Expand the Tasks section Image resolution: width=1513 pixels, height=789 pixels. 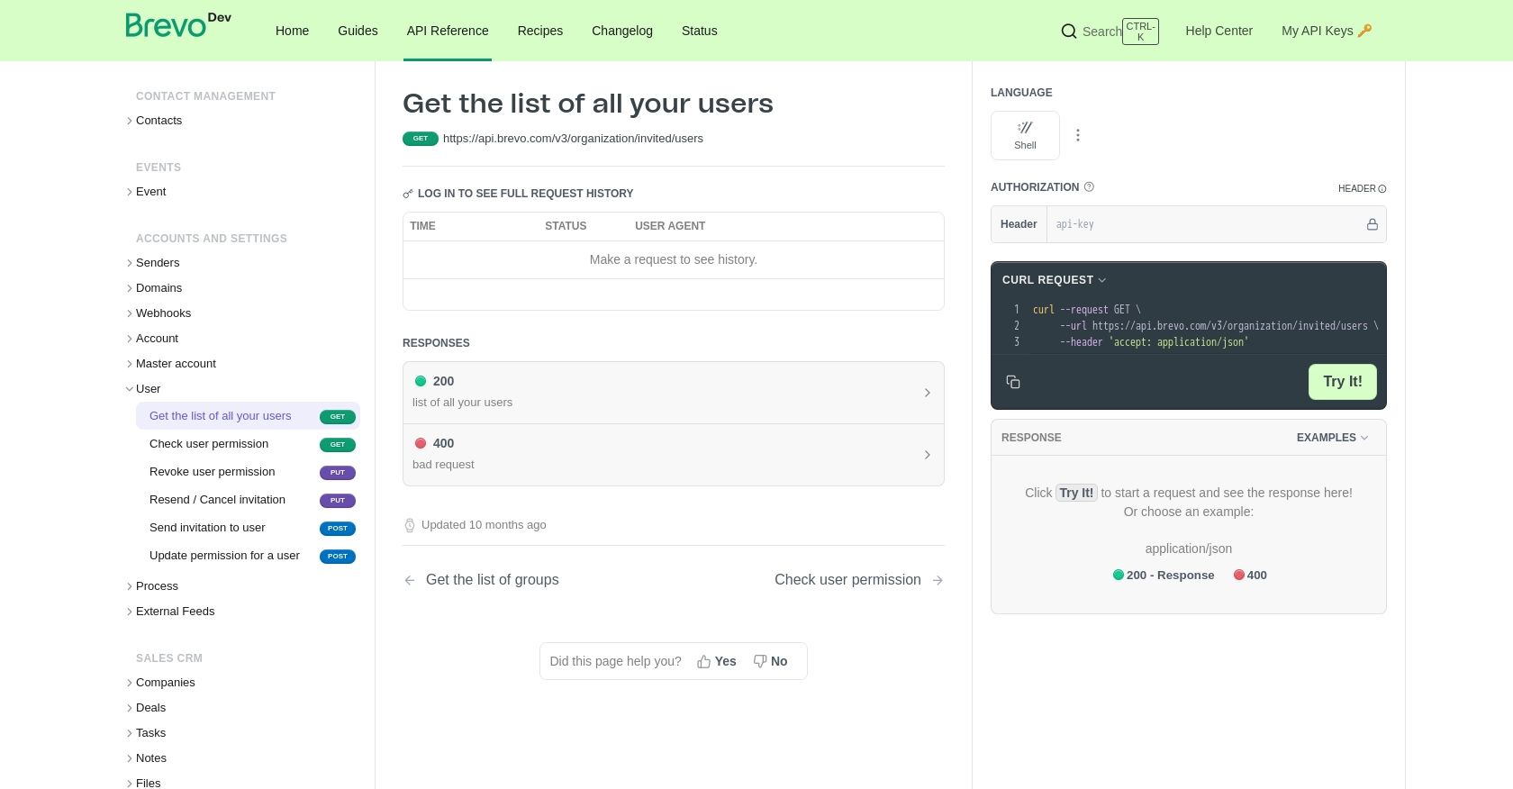(146, 733)
